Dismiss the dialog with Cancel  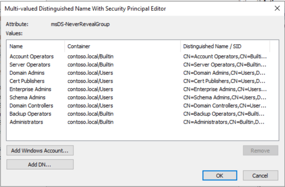coord(260,175)
